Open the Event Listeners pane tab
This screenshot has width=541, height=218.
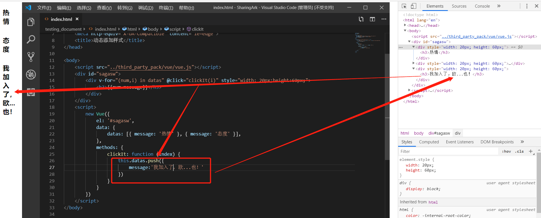460,142
